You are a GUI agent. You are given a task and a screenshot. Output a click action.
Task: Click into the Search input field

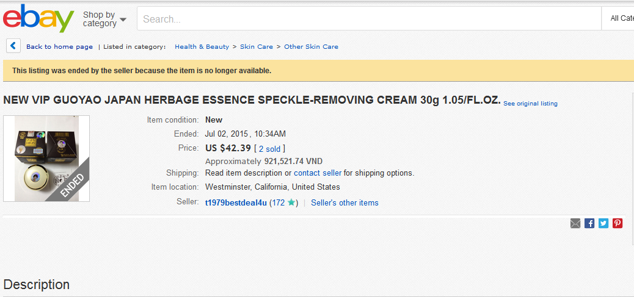click(x=366, y=19)
